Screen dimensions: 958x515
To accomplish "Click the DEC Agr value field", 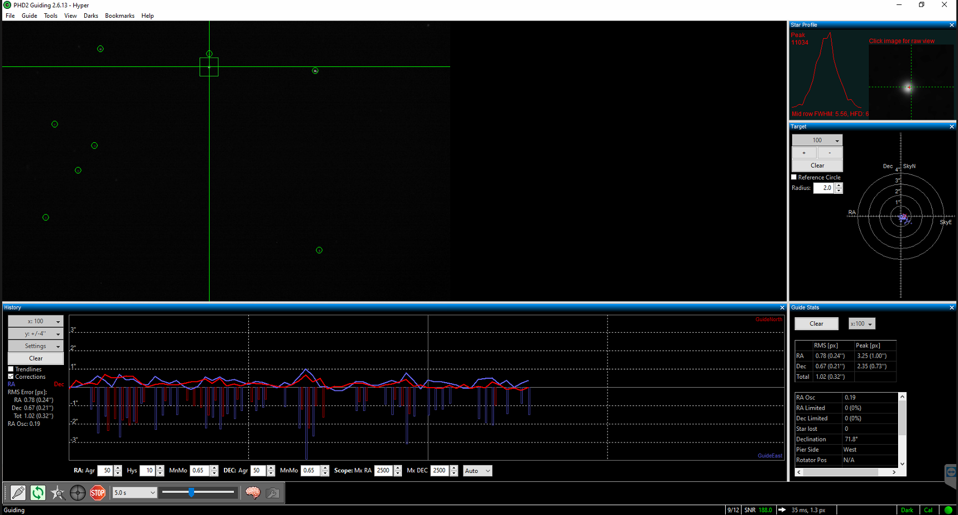I will (x=258, y=471).
